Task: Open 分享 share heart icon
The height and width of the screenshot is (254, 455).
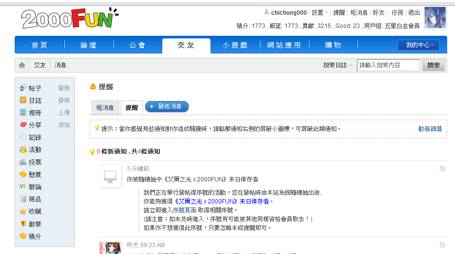Action: 23,125
